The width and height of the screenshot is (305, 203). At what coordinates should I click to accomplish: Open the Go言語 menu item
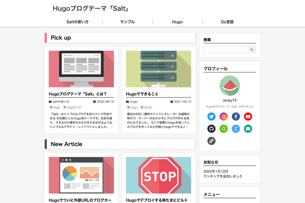tap(227, 22)
